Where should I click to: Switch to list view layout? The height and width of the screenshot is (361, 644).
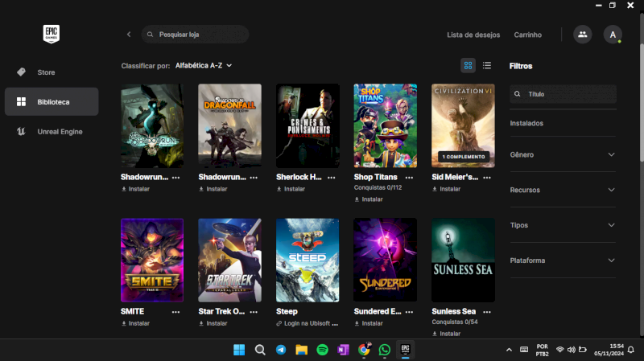click(487, 65)
